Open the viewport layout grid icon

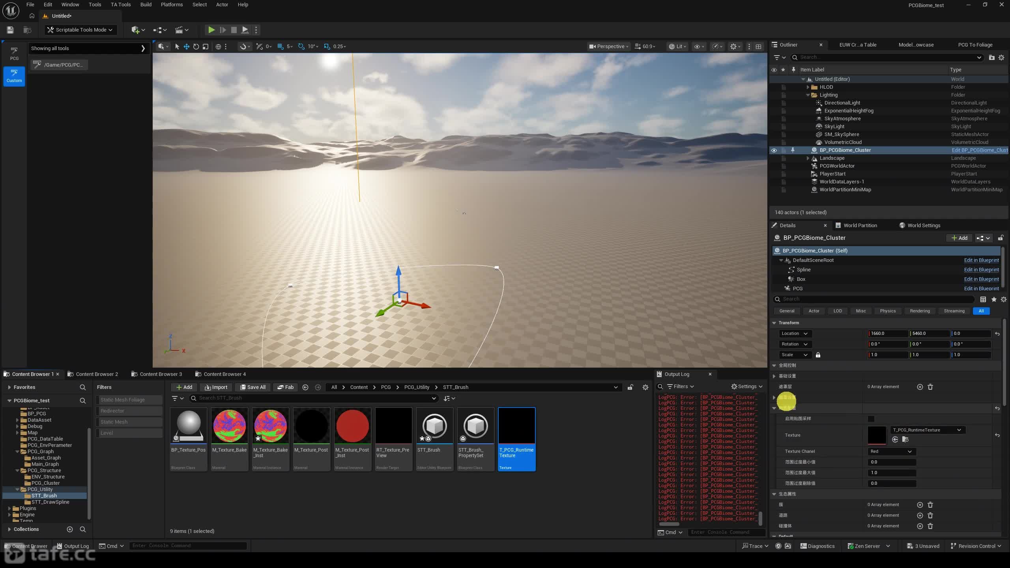tap(758, 47)
